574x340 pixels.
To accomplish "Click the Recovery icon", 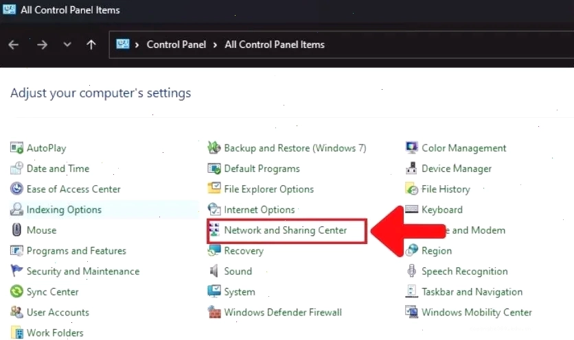I will (214, 250).
